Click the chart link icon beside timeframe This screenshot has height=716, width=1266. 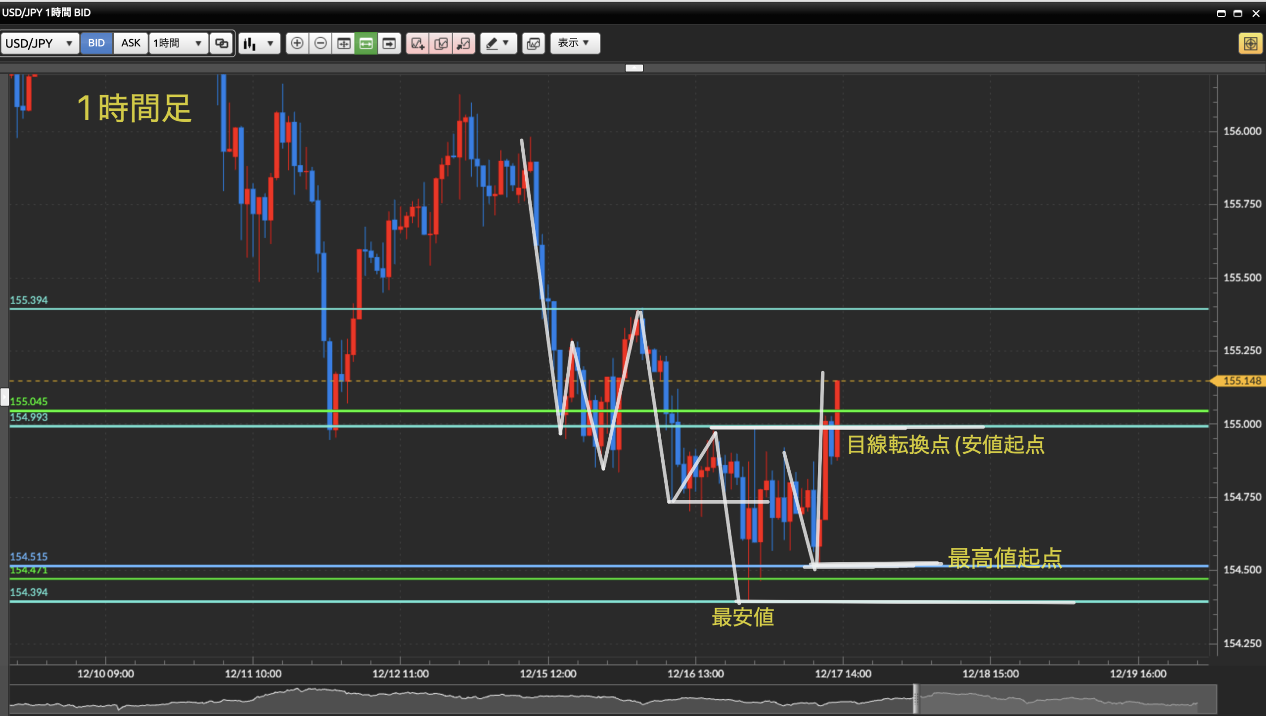pyautogui.click(x=222, y=44)
